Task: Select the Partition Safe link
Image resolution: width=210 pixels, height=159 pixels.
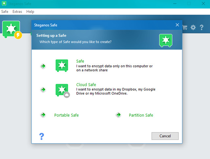Action: click(x=141, y=115)
